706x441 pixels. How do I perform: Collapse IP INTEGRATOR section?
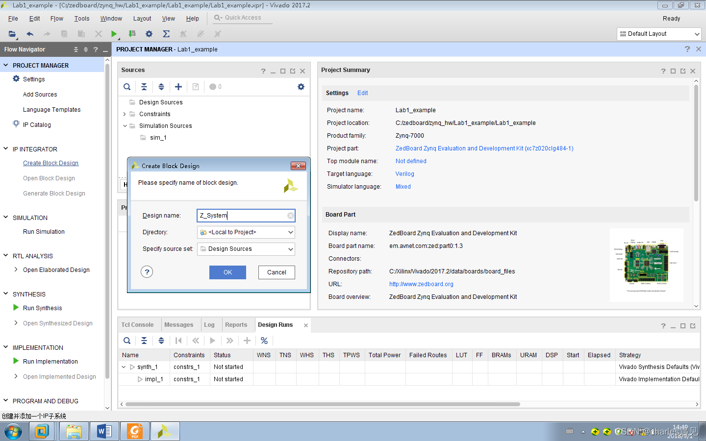[6, 149]
